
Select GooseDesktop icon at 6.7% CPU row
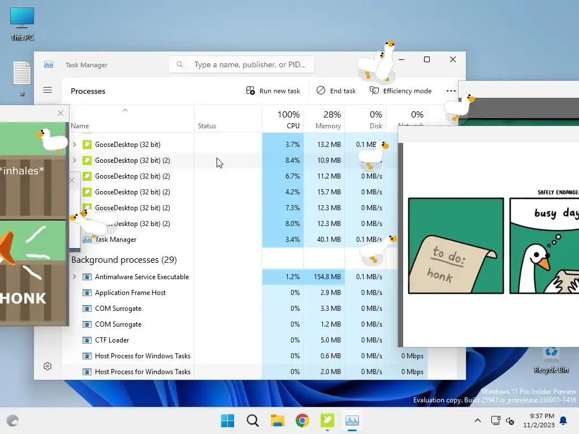coord(87,176)
